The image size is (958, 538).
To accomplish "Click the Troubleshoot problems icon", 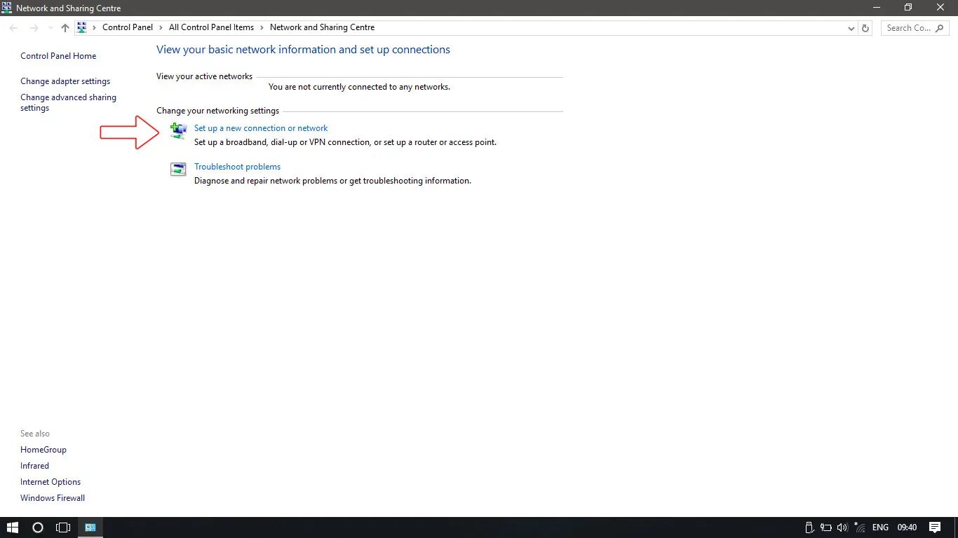I will click(178, 169).
